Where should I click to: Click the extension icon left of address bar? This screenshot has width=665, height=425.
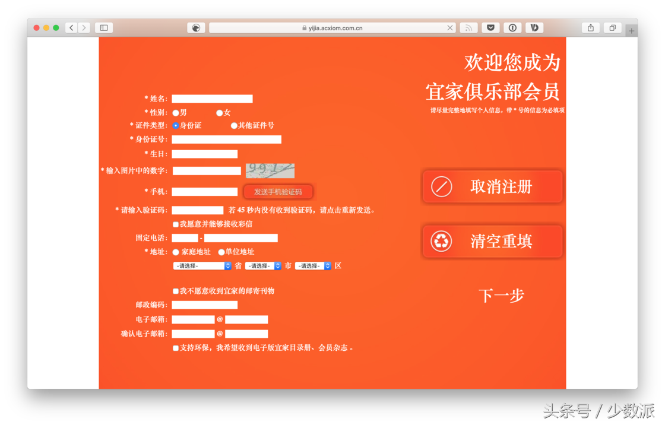coord(196,28)
